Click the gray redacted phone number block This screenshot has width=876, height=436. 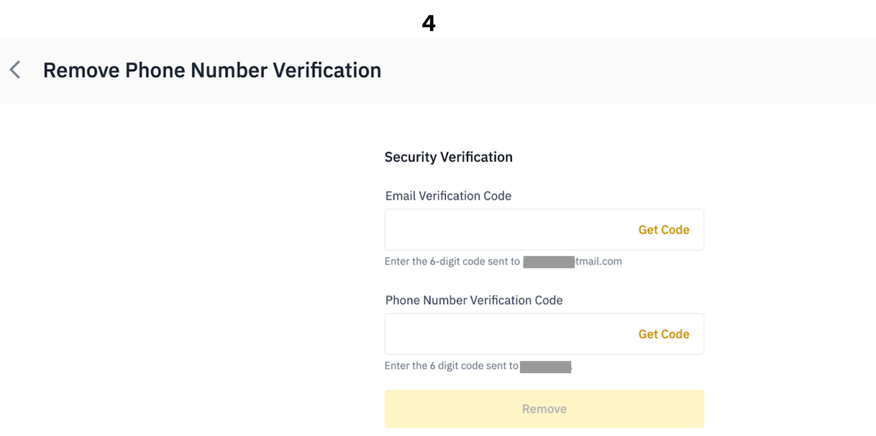coord(545,366)
